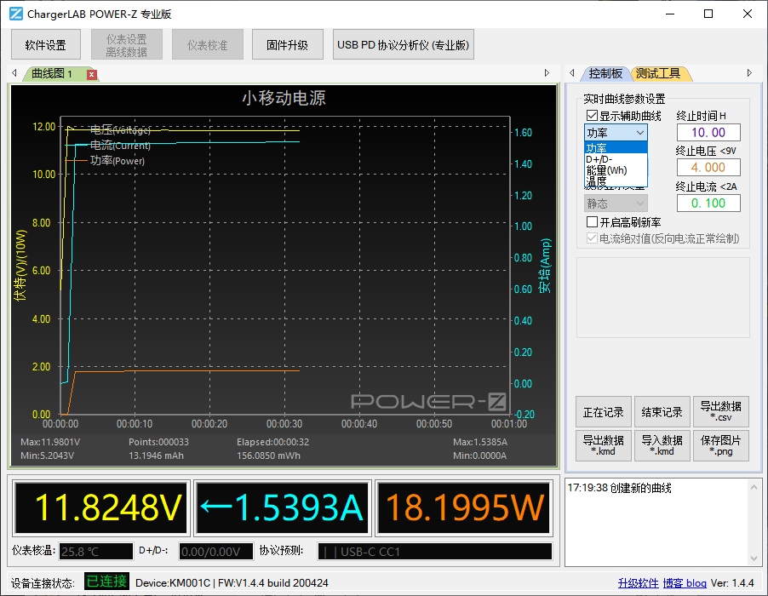Choose 能量(Wh) in the curve dropdown list

[605, 169]
